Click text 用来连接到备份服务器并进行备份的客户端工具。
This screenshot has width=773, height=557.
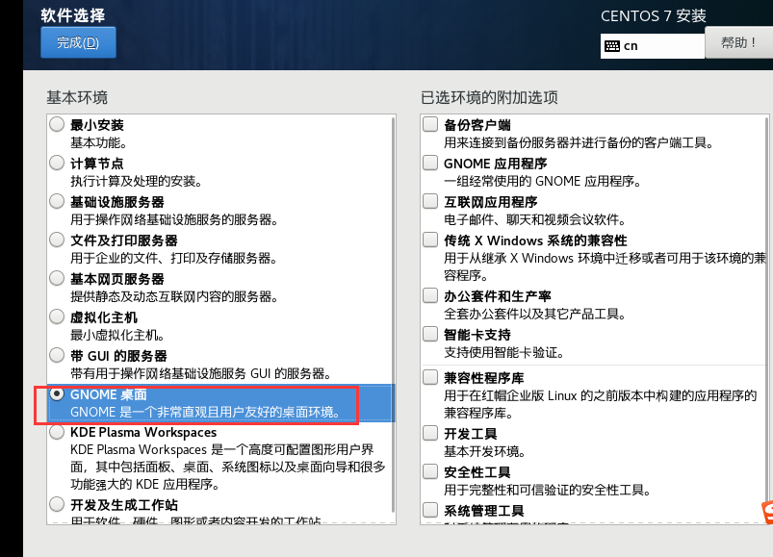(x=579, y=142)
